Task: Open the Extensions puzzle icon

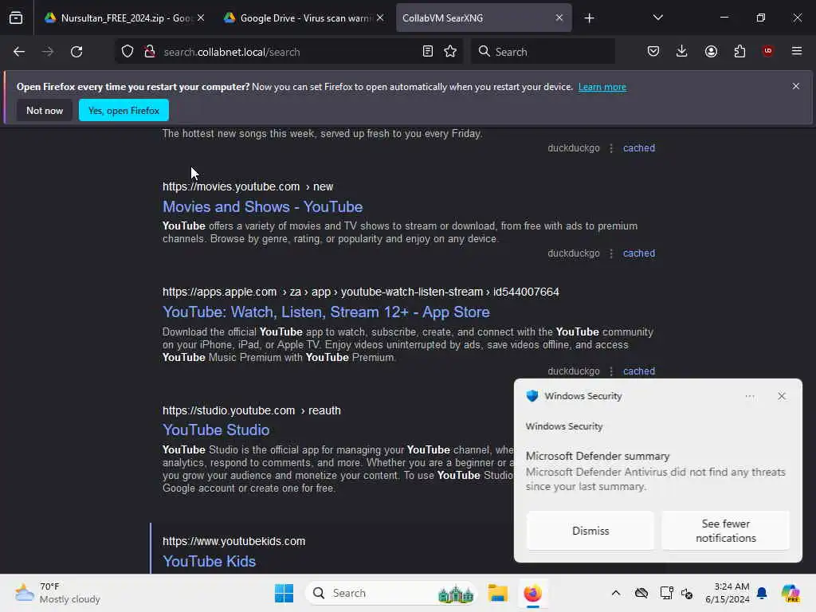Action: (739, 52)
